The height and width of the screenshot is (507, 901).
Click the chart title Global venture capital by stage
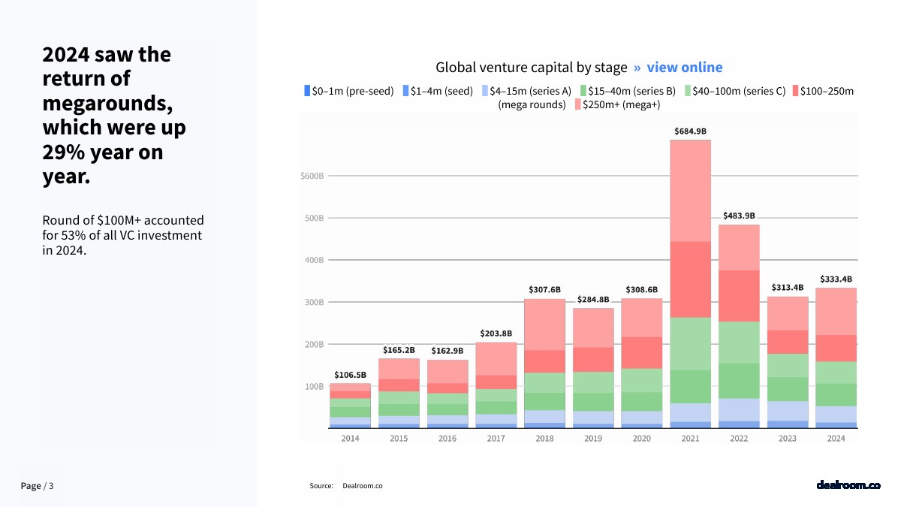(531, 68)
